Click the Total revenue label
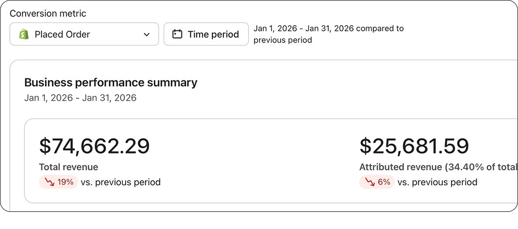This screenshot has height=229, width=518. tap(69, 167)
